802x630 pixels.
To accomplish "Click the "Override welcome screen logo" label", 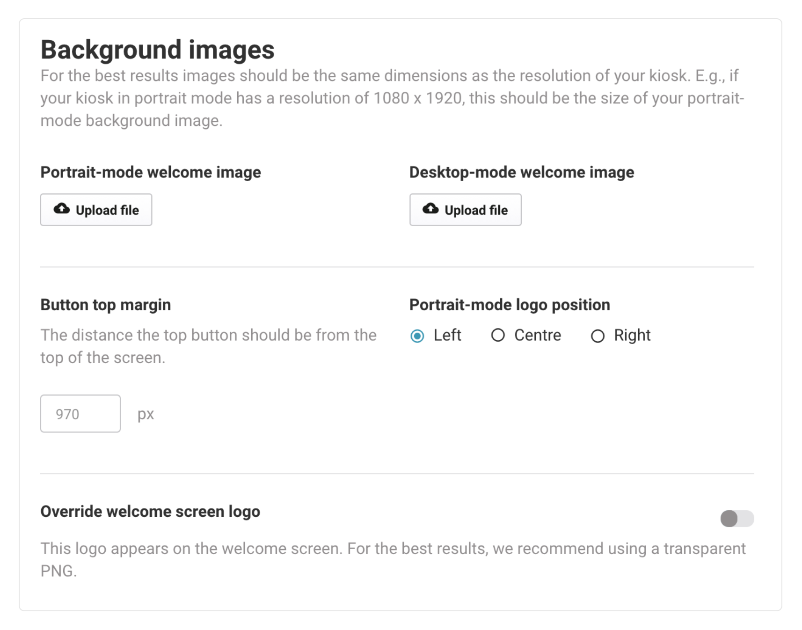I will [150, 512].
